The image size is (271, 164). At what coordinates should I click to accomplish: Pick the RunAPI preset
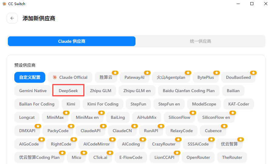(151, 131)
